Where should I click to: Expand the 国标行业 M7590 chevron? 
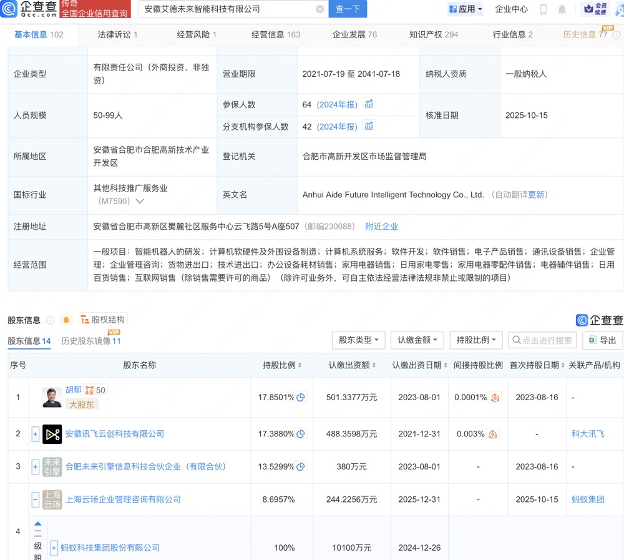(x=140, y=202)
